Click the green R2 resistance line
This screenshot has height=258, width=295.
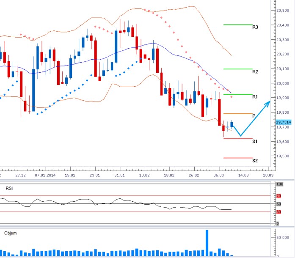point(238,69)
